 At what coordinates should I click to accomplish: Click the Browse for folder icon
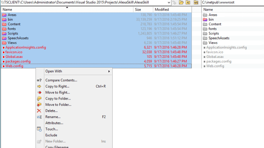point(181,3)
